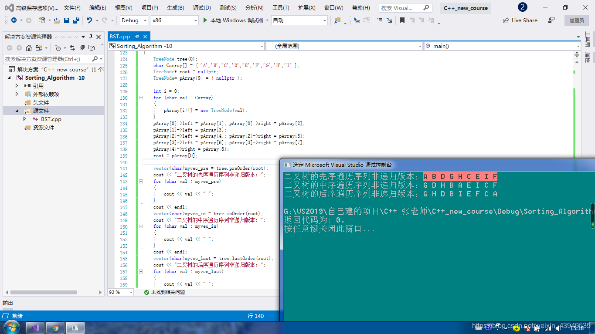Click the Visual Studio logo icon in title bar
This screenshot has height=334, width=595.
pyautogui.click(x=9, y=7)
